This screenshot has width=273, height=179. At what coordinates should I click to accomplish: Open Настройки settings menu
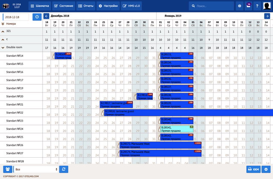(108, 6)
